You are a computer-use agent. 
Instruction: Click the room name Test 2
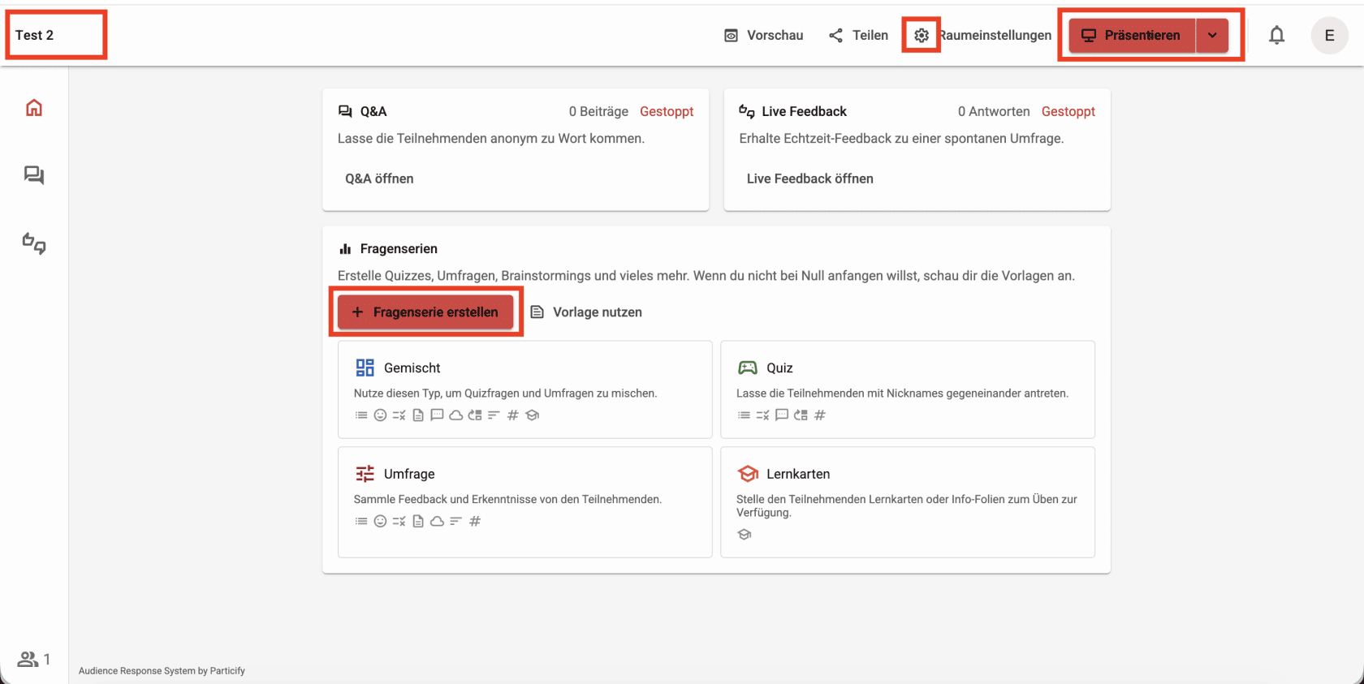point(34,35)
